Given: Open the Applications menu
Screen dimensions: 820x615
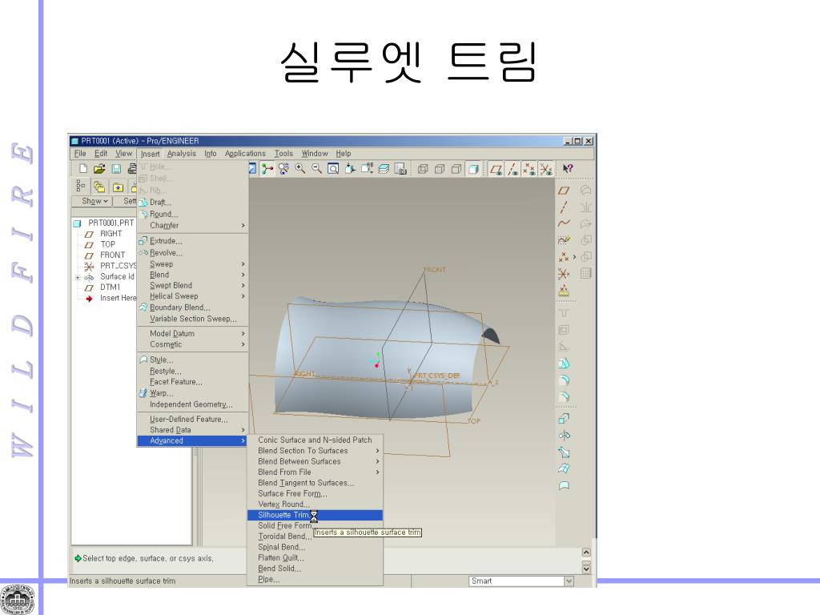Looking at the screenshot, I should (x=245, y=154).
